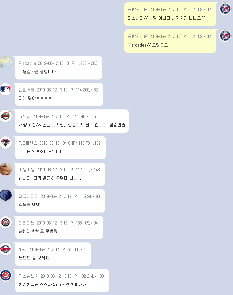Click the nickname 딕스빌노치

coord(28,276)
